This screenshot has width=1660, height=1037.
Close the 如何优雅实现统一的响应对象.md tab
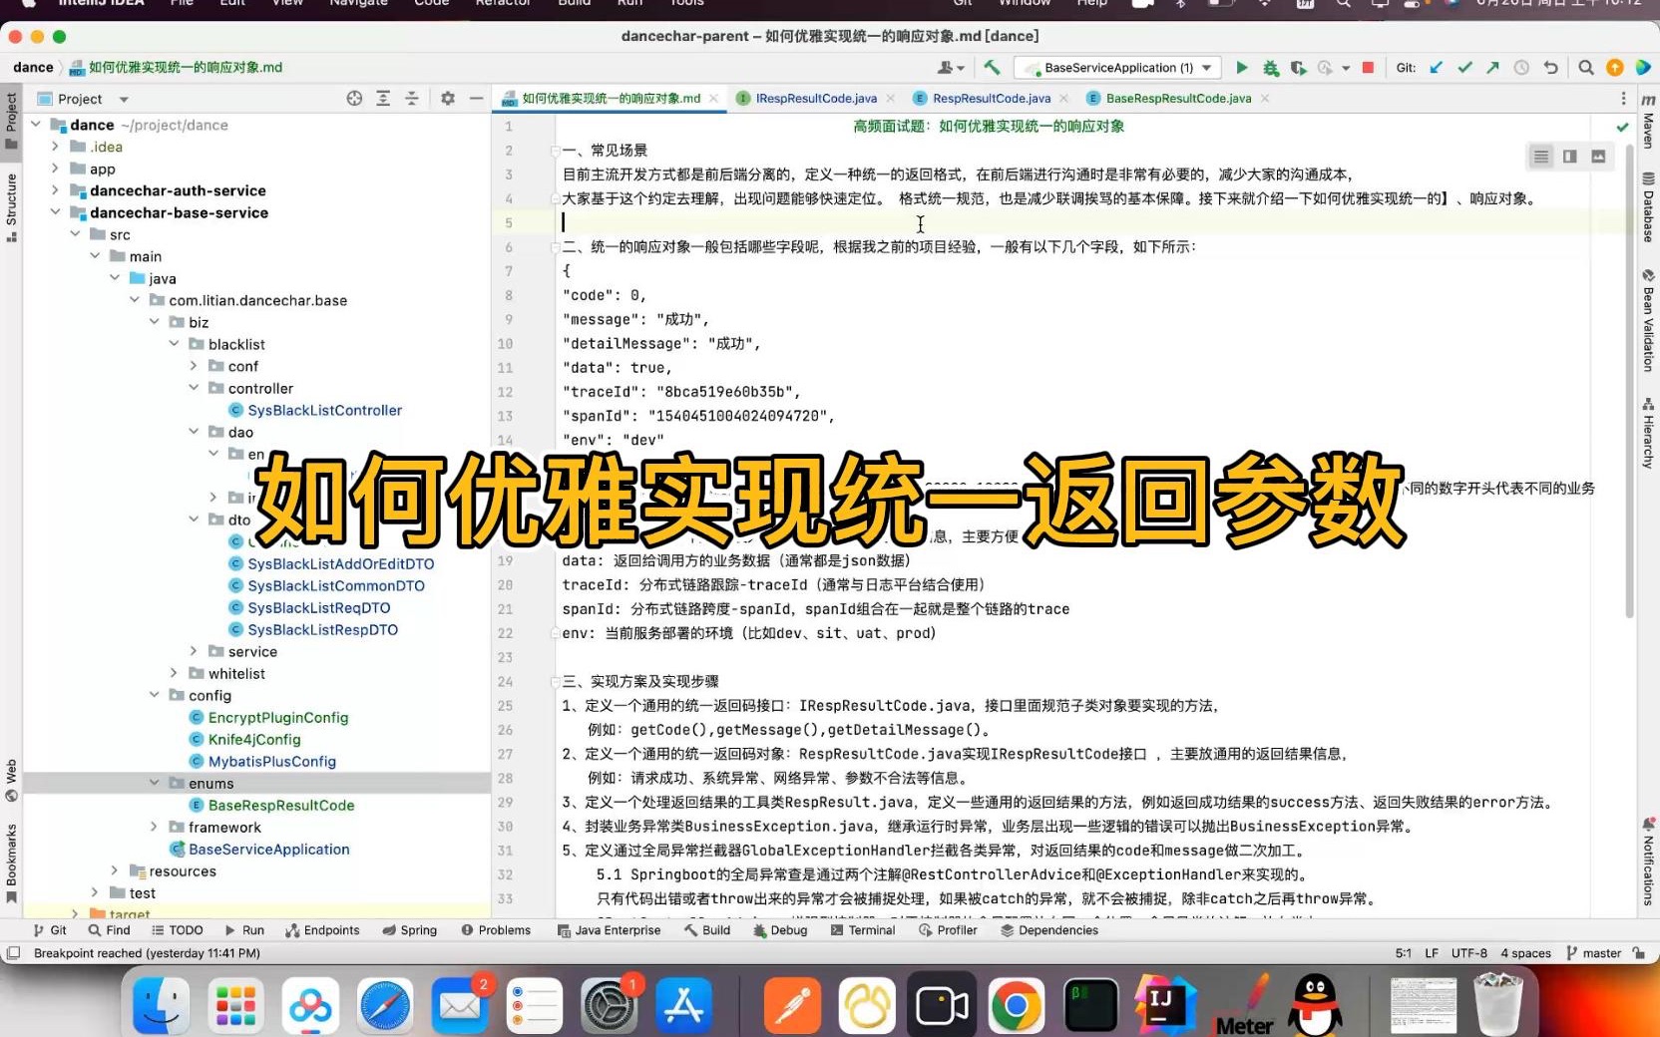713,98
